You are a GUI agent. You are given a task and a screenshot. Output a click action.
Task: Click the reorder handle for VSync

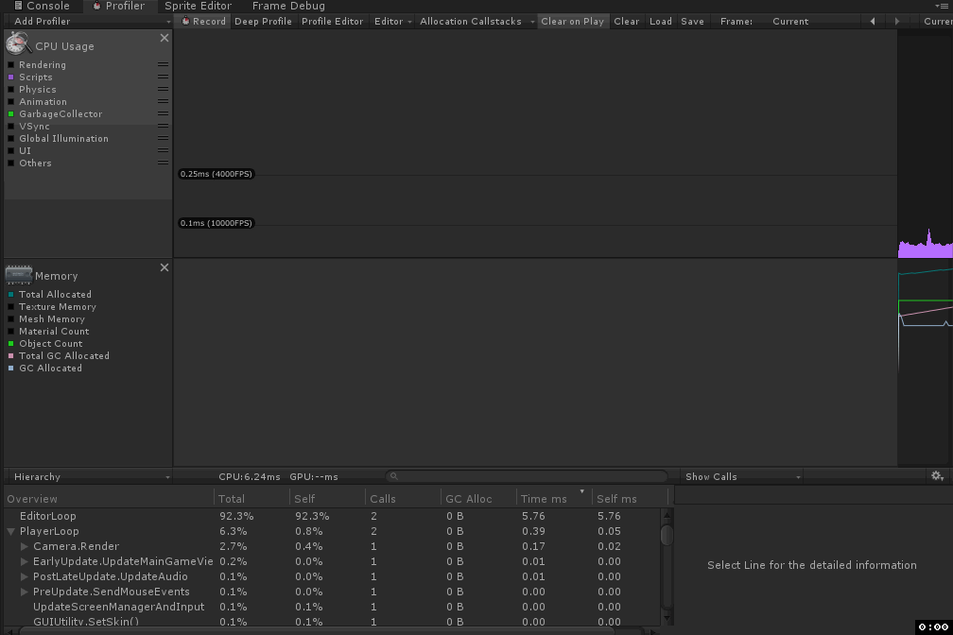click(163, 126)
